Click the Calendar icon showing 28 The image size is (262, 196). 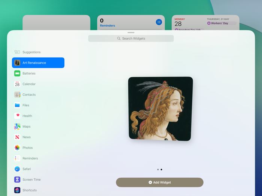coord(17,84)
